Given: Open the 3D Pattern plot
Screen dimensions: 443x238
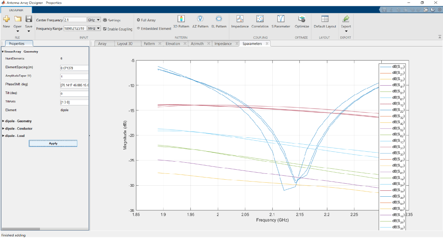Looking at the screenshot, I should pyautogui.click(x=181, y=19).
